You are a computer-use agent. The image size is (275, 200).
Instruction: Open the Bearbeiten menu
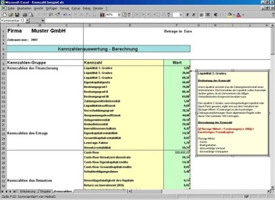pos(24,8)
